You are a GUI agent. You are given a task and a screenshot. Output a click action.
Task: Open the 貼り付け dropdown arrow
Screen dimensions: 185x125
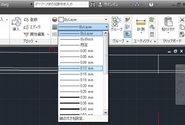[168, 32]
